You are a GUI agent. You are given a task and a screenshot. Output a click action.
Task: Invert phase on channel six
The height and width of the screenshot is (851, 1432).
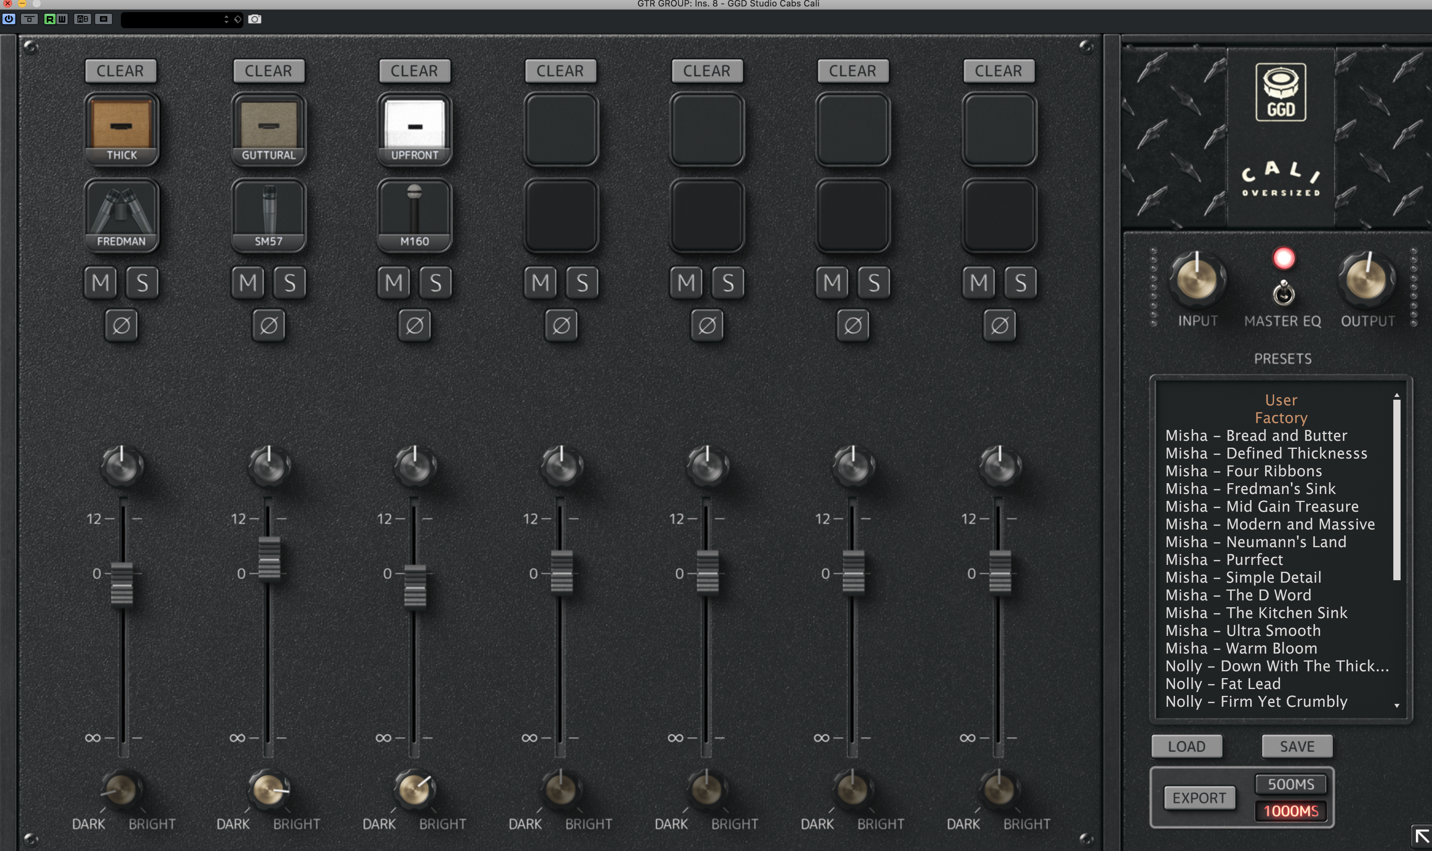853,325
